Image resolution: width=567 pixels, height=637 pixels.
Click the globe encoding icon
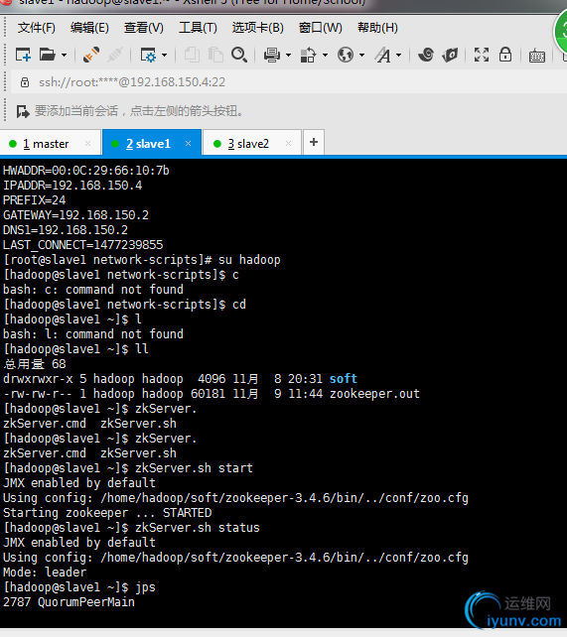[346, 55]
